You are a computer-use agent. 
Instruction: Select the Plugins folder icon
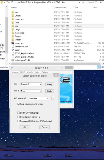point(13,36)
